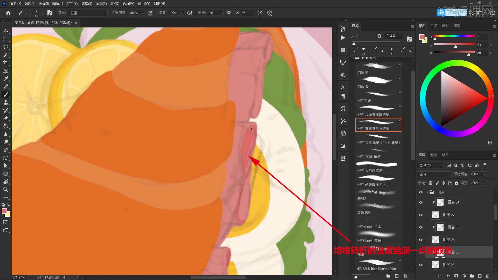Viewport: 498px width, 280px height.
Task: Open the 图像(I) menu
Action: 44,4
